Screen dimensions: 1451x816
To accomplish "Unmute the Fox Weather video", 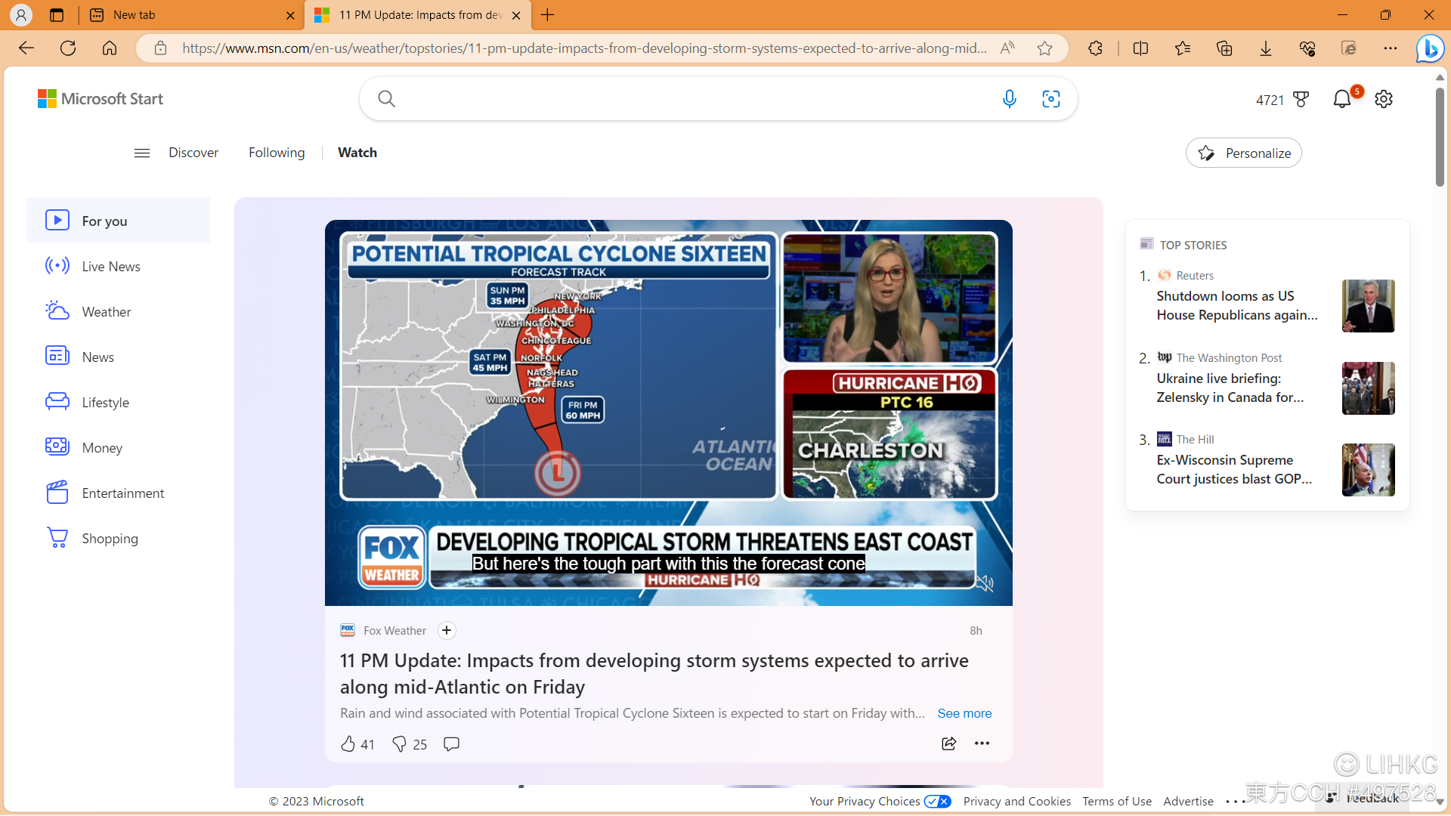I will 984,583.
